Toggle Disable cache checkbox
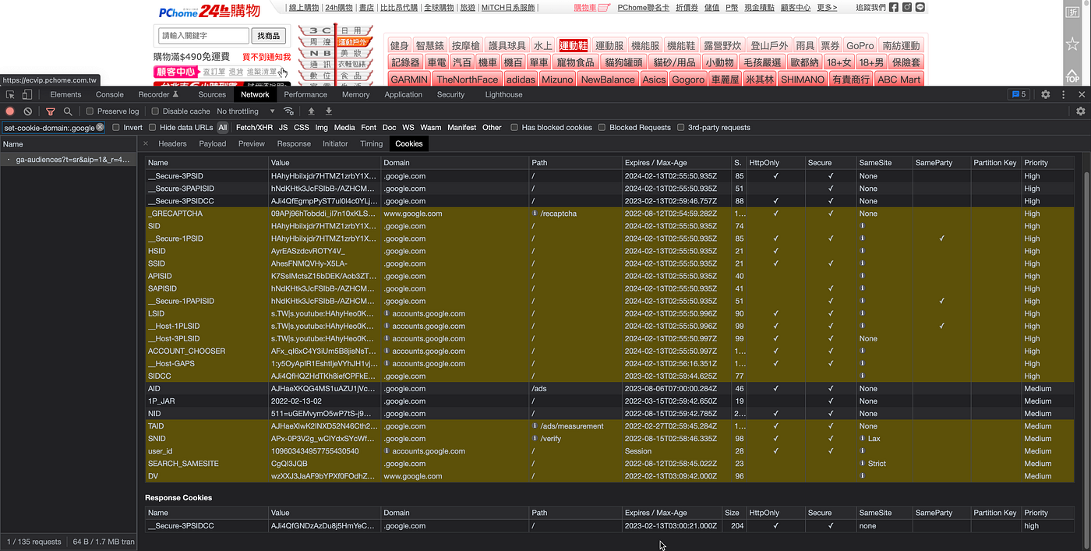This screenshot has width=1091, height=551. 155,111
